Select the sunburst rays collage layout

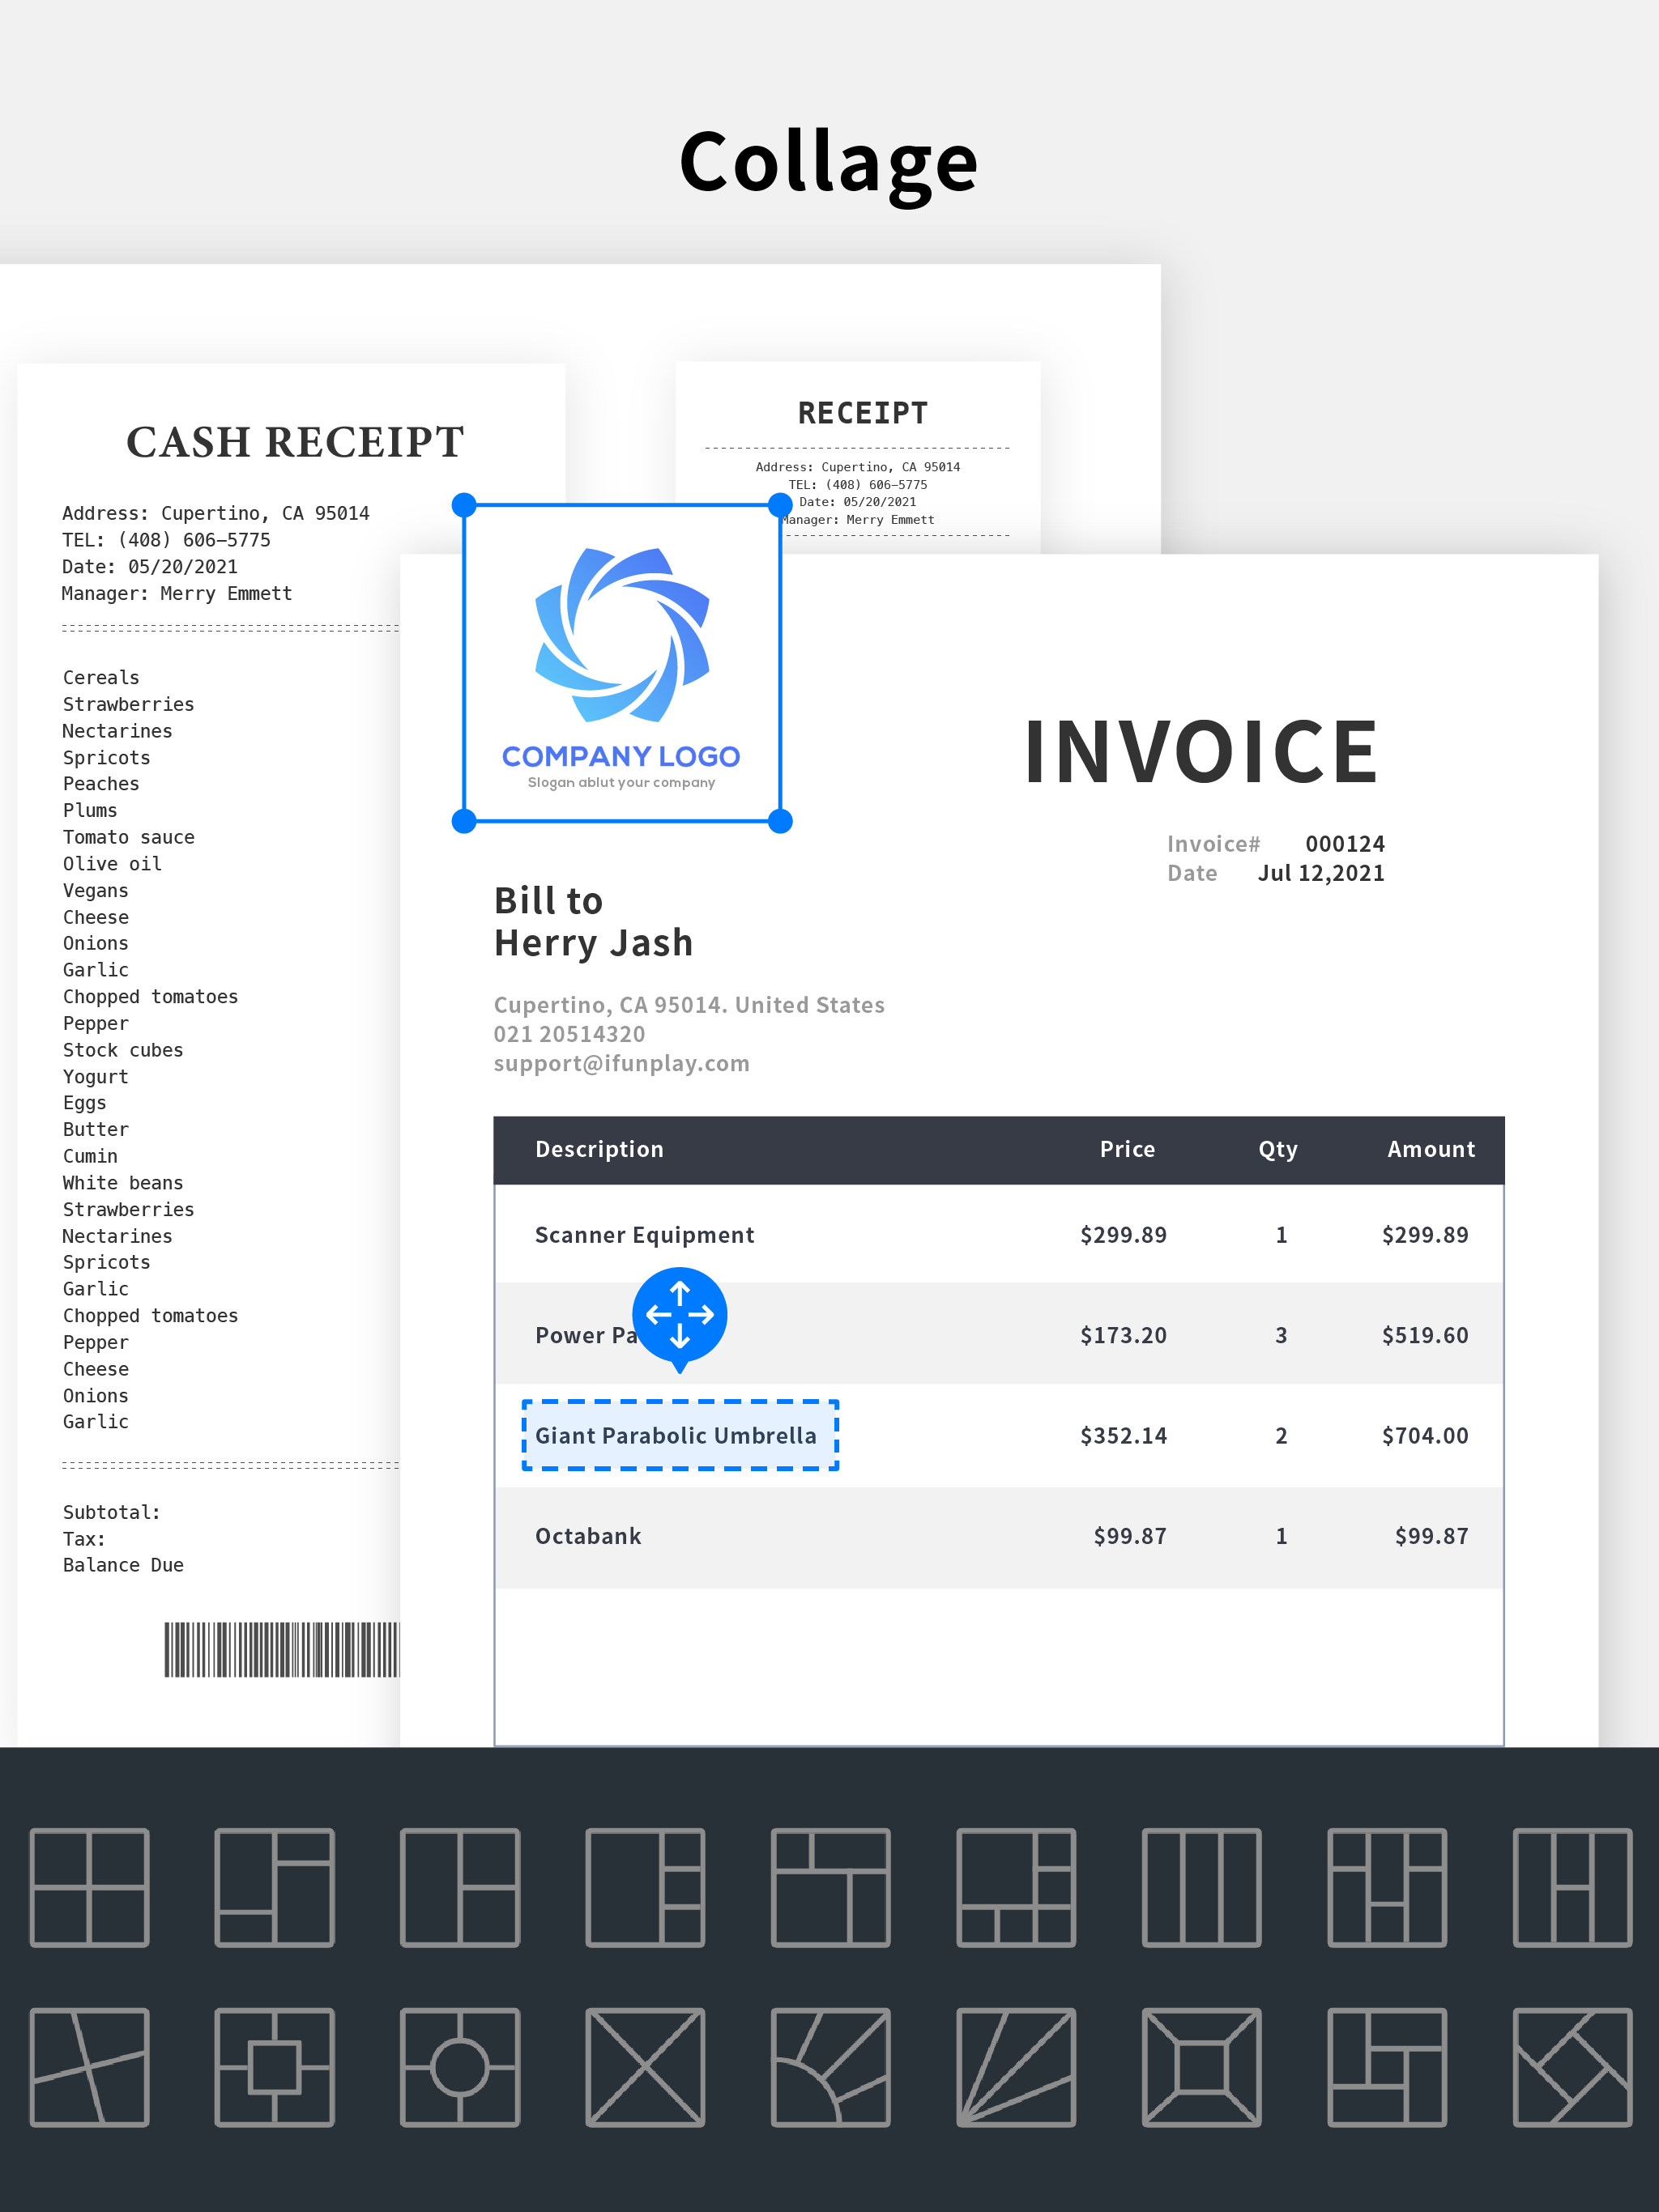pos(830,2066)
